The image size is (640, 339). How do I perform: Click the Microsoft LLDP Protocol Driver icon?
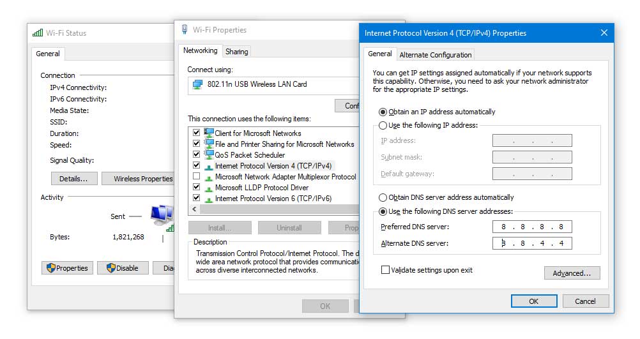point(209,189)
